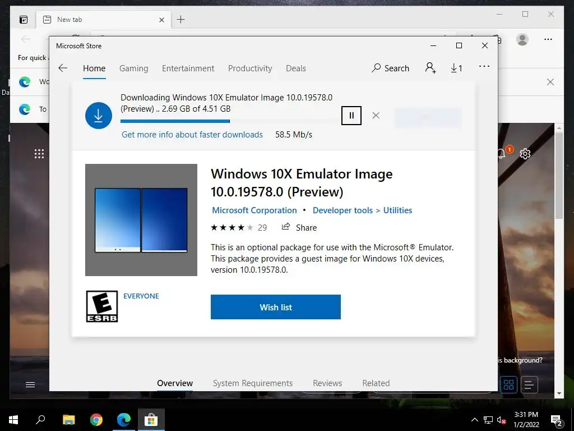Open the Action Center notifications
The image size is (574, 431).
(x=557, y=420)
